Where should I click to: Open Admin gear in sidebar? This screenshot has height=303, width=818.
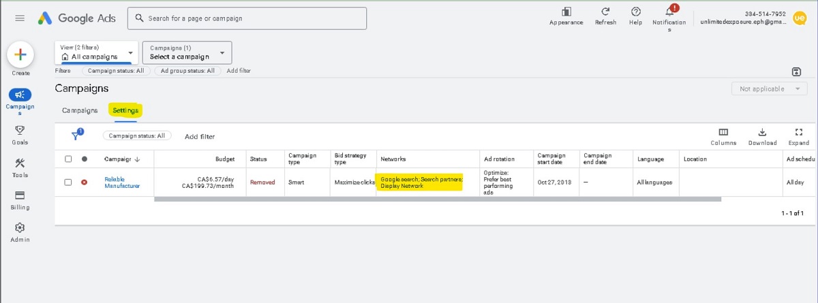point(20,228)
